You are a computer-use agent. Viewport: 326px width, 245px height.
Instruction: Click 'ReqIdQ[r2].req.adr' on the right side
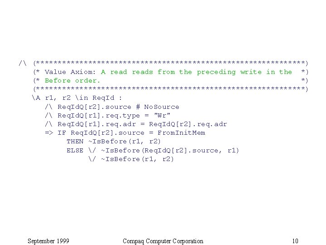188,124
